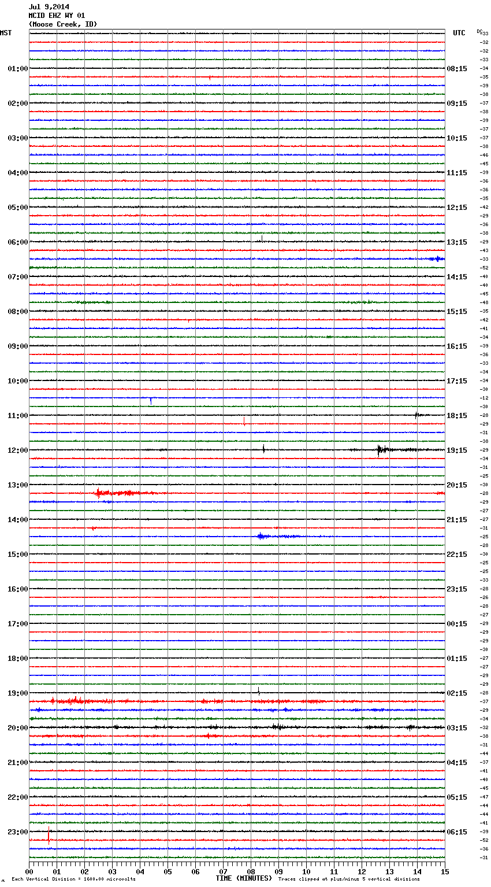Click the '21:15' UTC time label
491x887 pixels.
tap(457, 520)
